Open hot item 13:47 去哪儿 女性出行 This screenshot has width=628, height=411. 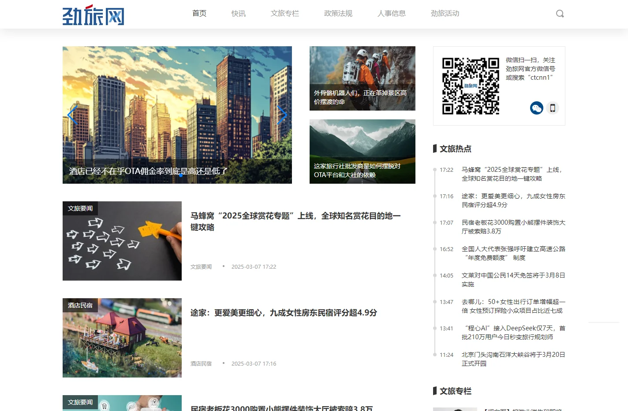[x=513, y=306]
